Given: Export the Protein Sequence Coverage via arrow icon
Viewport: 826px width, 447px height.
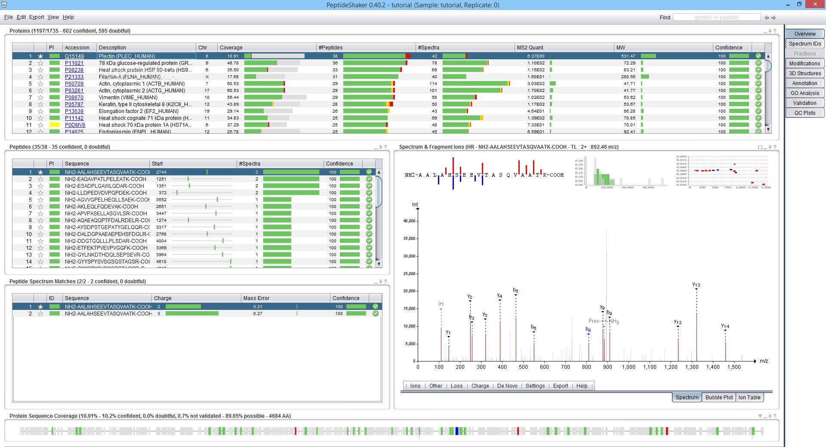Looking at the screenshot, I should [x=771, y=416].
